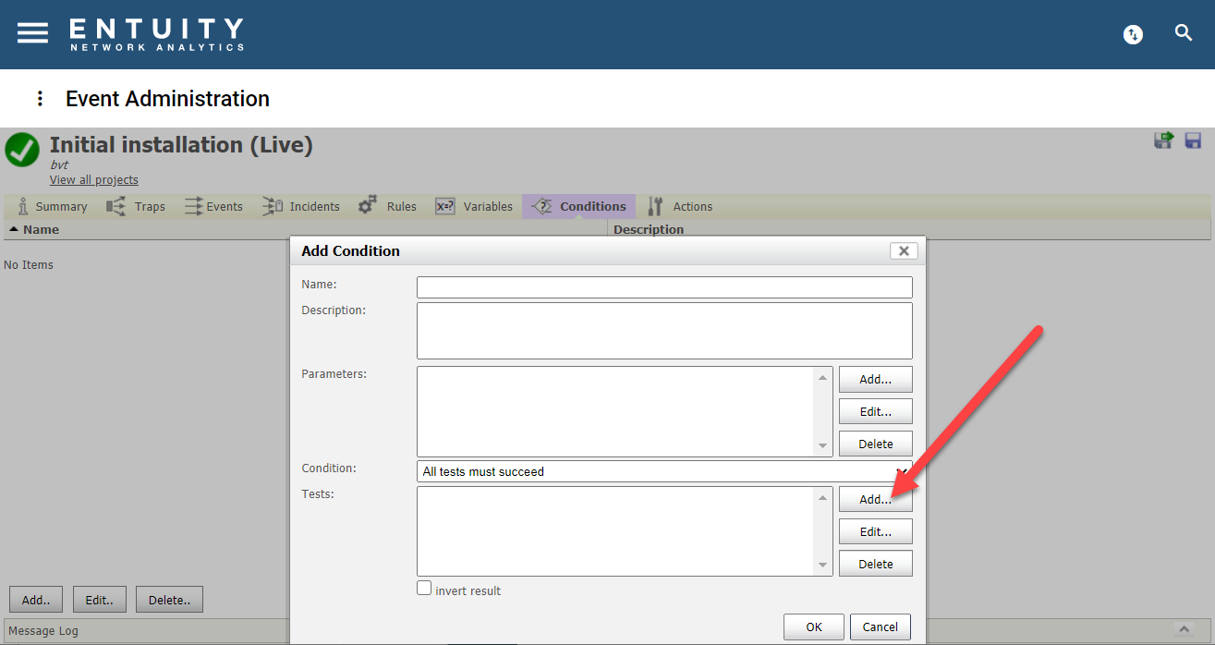1215x645 pixels.
Task: Follow the View all projects link
Action: [x=94, y=179]
